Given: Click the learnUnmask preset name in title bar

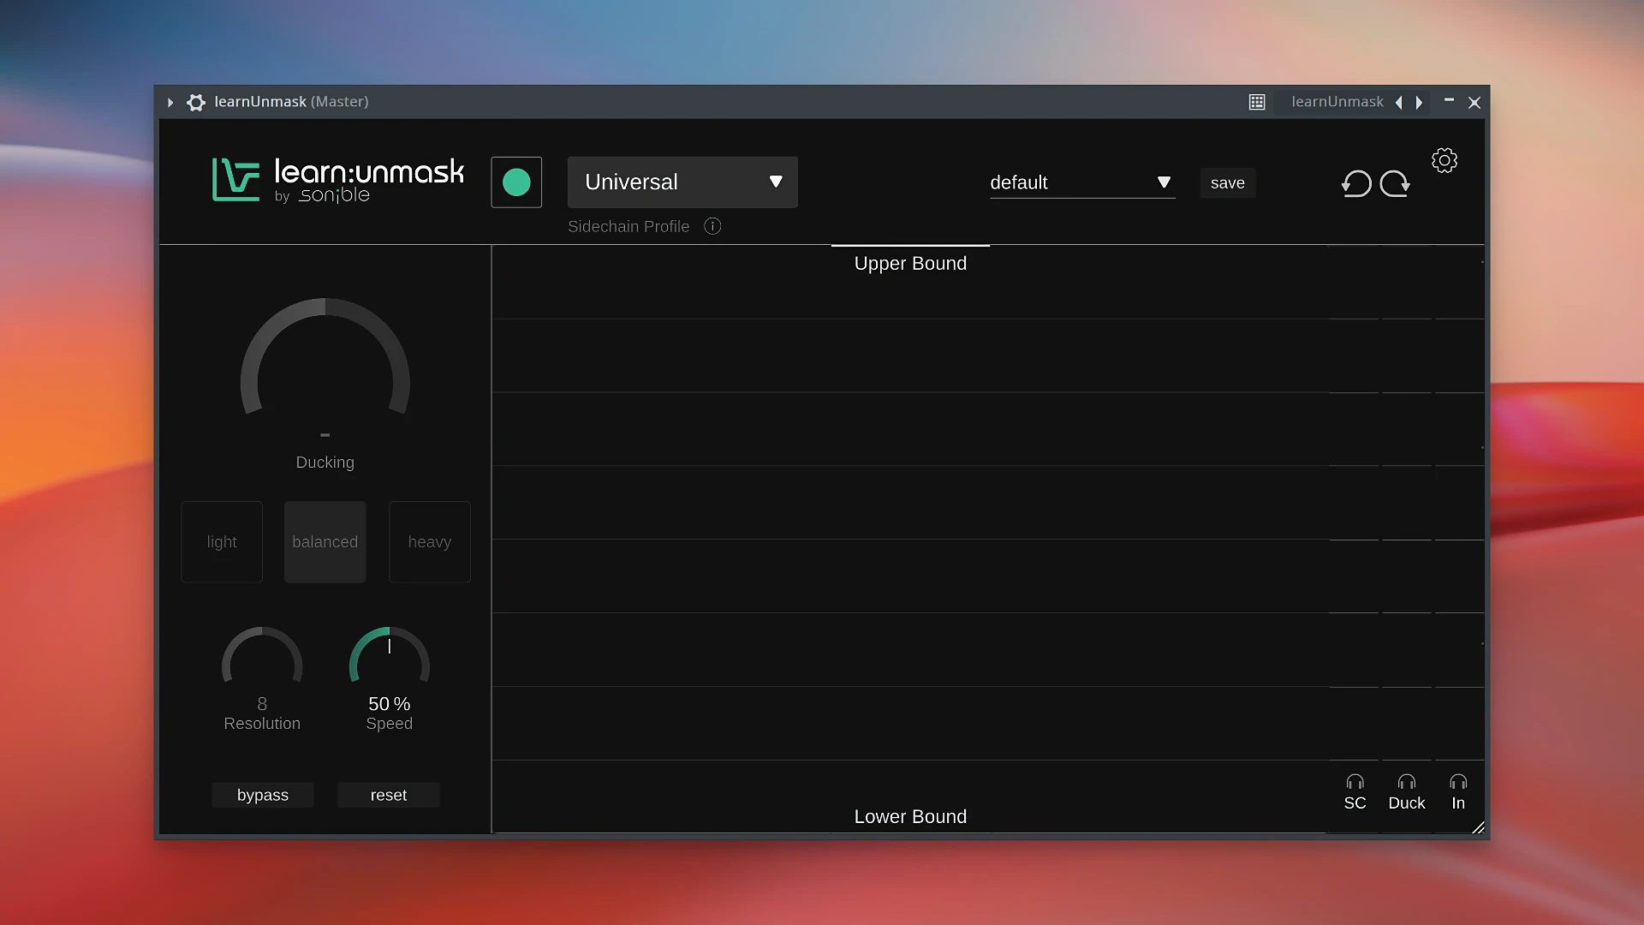Looking at the screenshot, I should 1337,102.
